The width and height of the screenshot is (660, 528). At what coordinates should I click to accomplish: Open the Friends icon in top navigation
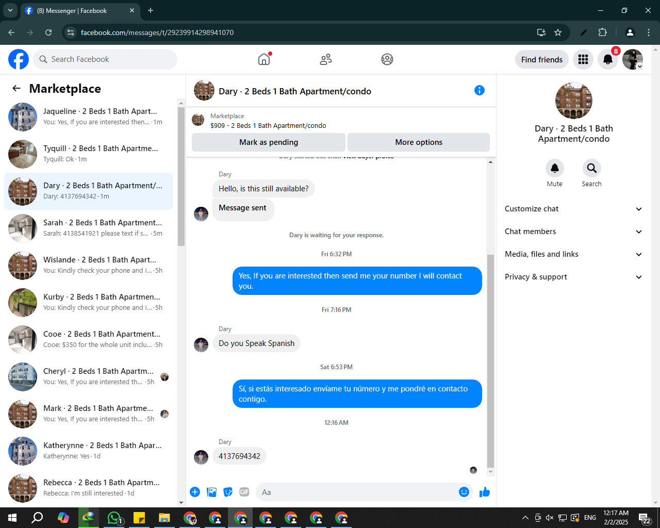click(326, 59)
